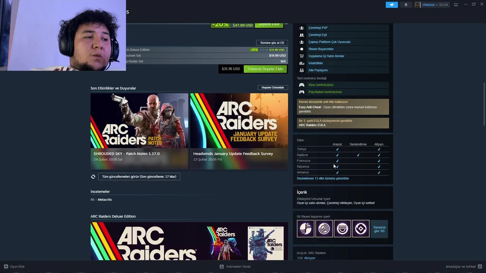Click Tümüne göz at (3) button
486x273 pixels.
[x=272, y=43]
